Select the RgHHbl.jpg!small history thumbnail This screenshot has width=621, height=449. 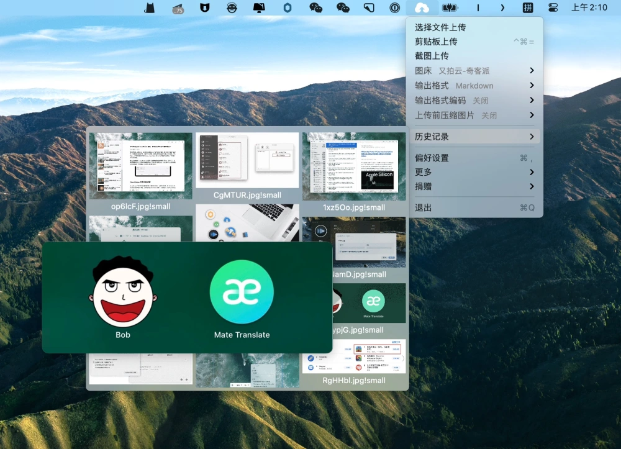[354, 362]
